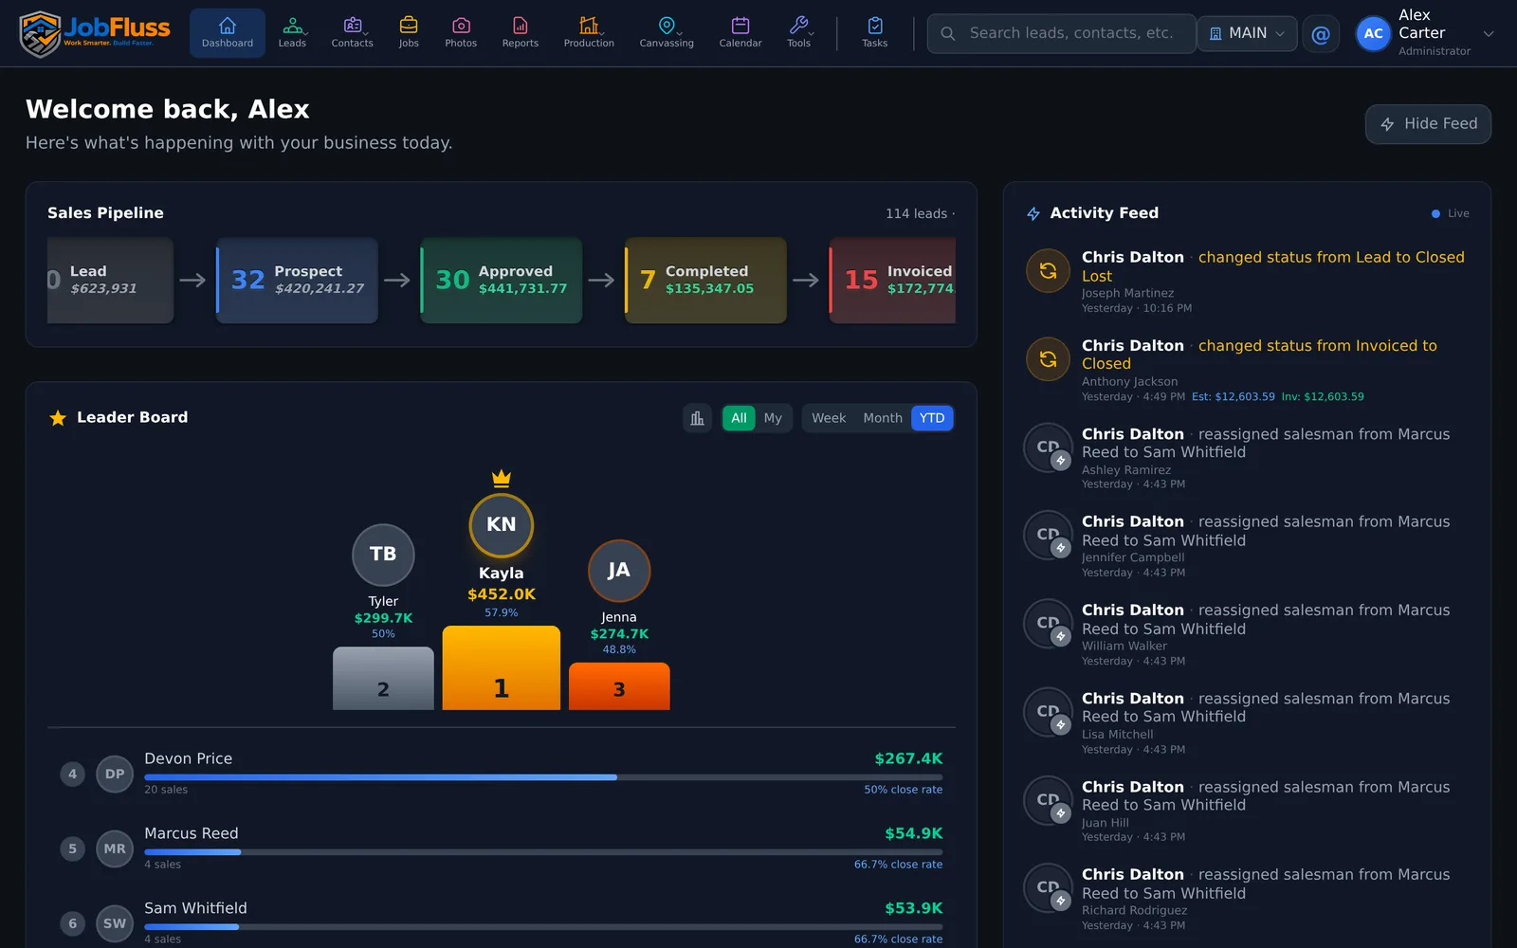Image resolution: width=1517 pixels, height=948 pixels.
Task: Click the Joseph Martinez activity entry
Action: coord(1248,281)
